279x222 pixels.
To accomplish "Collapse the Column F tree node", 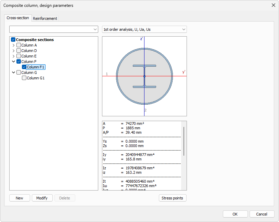I will coord(14,62).
